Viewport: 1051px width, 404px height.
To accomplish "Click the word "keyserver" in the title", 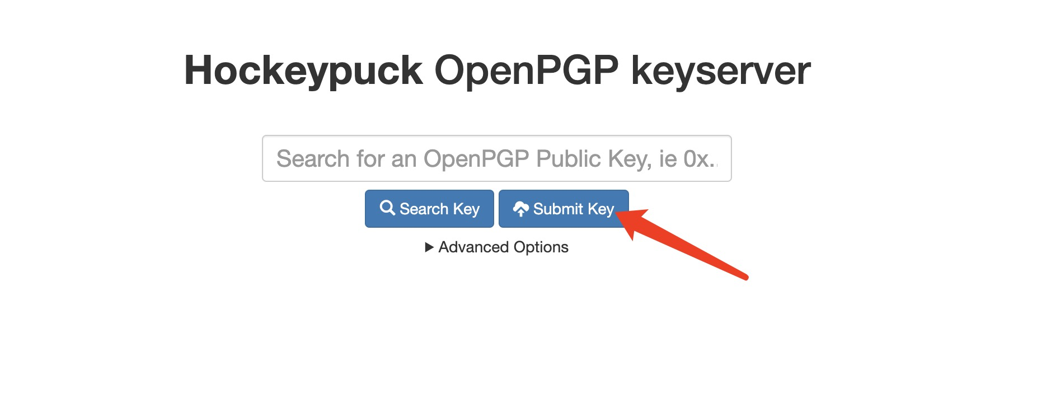I will click(x=721, y=72).
